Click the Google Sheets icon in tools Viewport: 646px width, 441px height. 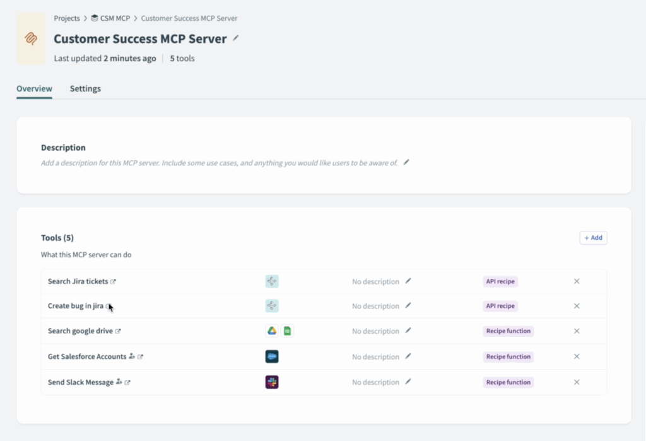(x=287, y=331)
